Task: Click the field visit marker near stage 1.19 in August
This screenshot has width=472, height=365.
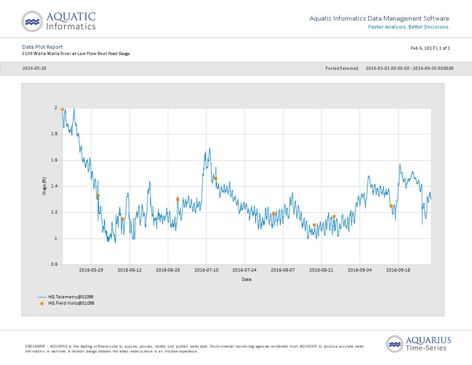Action: click(274, 214)
